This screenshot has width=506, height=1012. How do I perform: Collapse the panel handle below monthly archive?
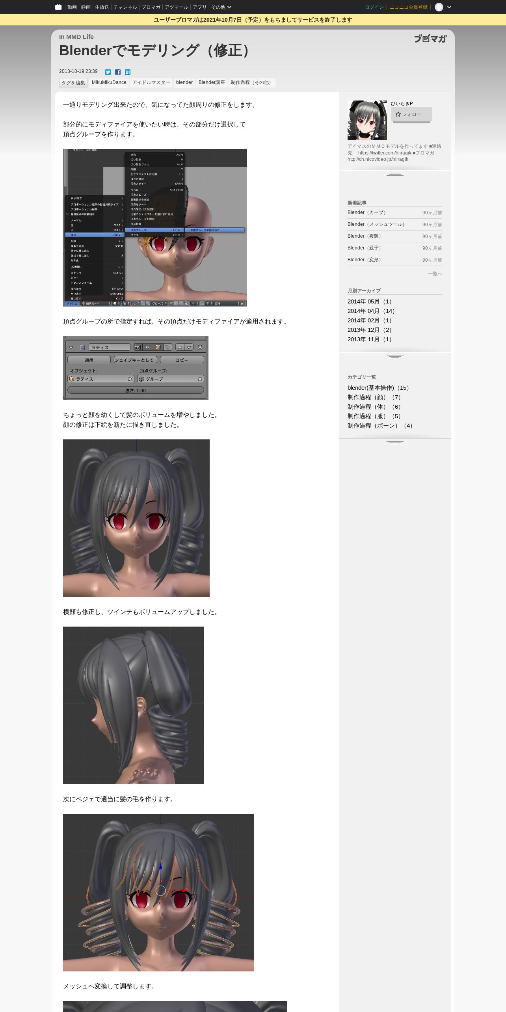395,356
